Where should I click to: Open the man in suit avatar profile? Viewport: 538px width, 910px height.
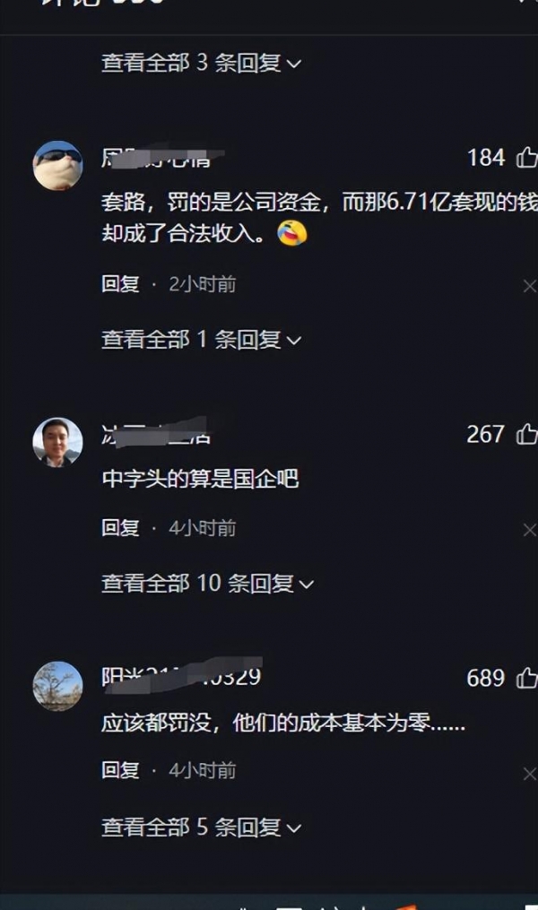(x=57, y=442)
